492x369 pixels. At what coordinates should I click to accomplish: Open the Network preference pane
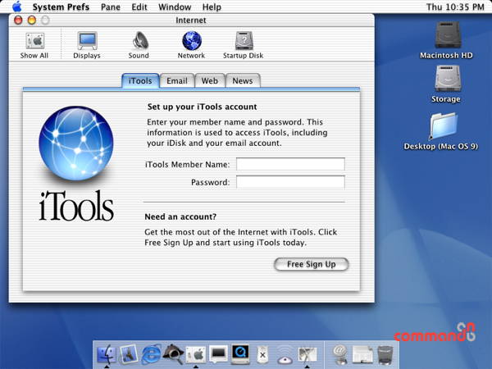[191, 46]
